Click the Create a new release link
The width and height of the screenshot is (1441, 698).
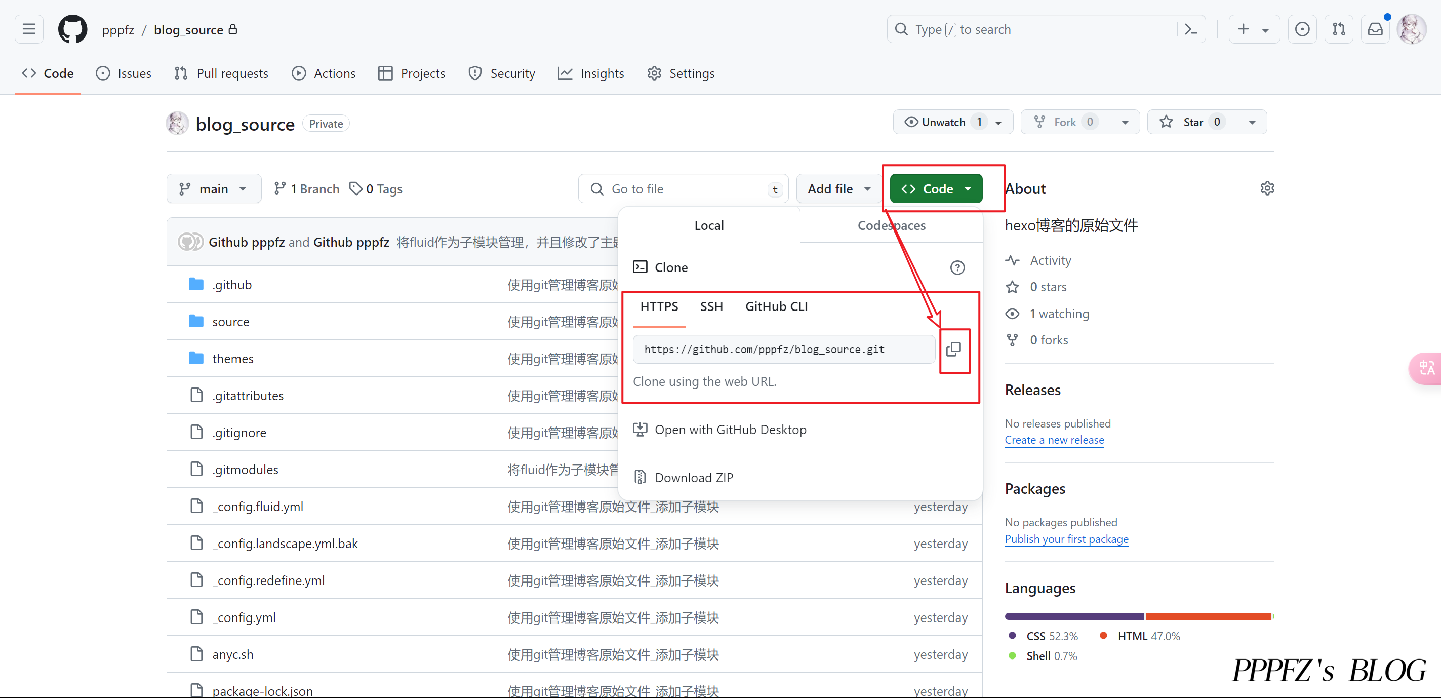1054,440
